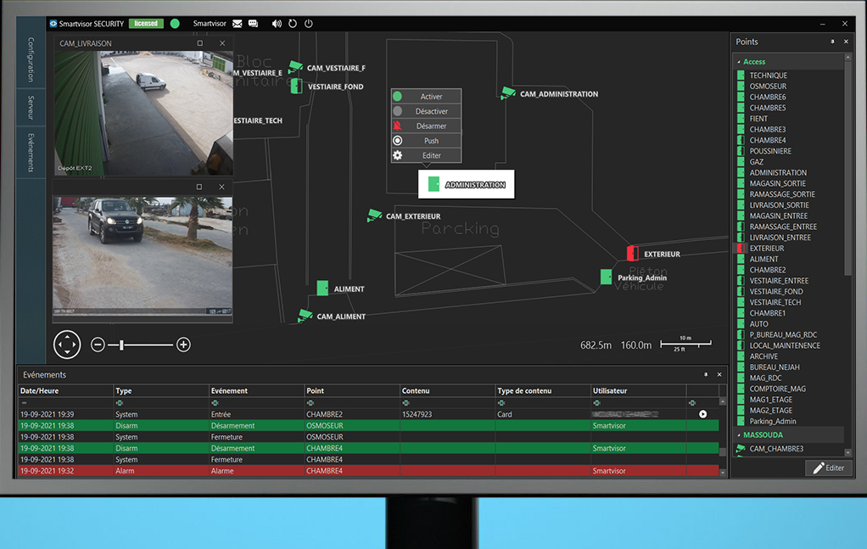
Task: Select Push option in context menu
Action: [x=431, y=141]
